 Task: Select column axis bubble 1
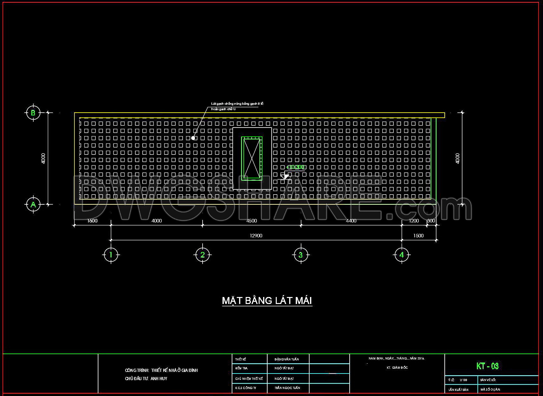click(111, 254)
